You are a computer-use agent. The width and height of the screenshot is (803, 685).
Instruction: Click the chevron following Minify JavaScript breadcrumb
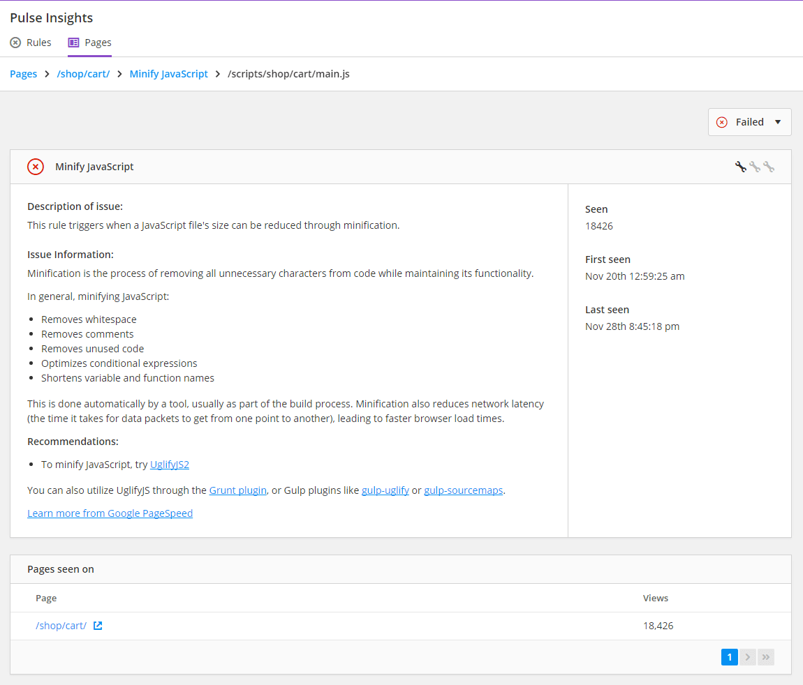click(x=216, y=73)
